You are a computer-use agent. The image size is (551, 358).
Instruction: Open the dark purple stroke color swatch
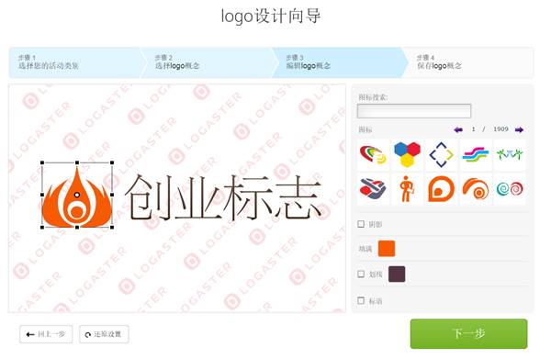(x=397, y=274)
